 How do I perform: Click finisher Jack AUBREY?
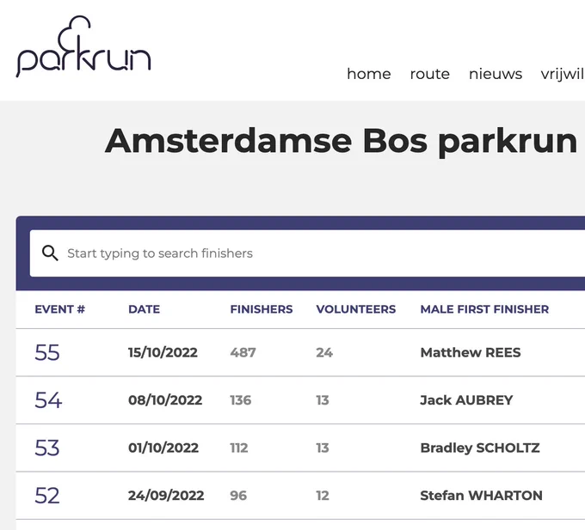(x=466, y=400)
